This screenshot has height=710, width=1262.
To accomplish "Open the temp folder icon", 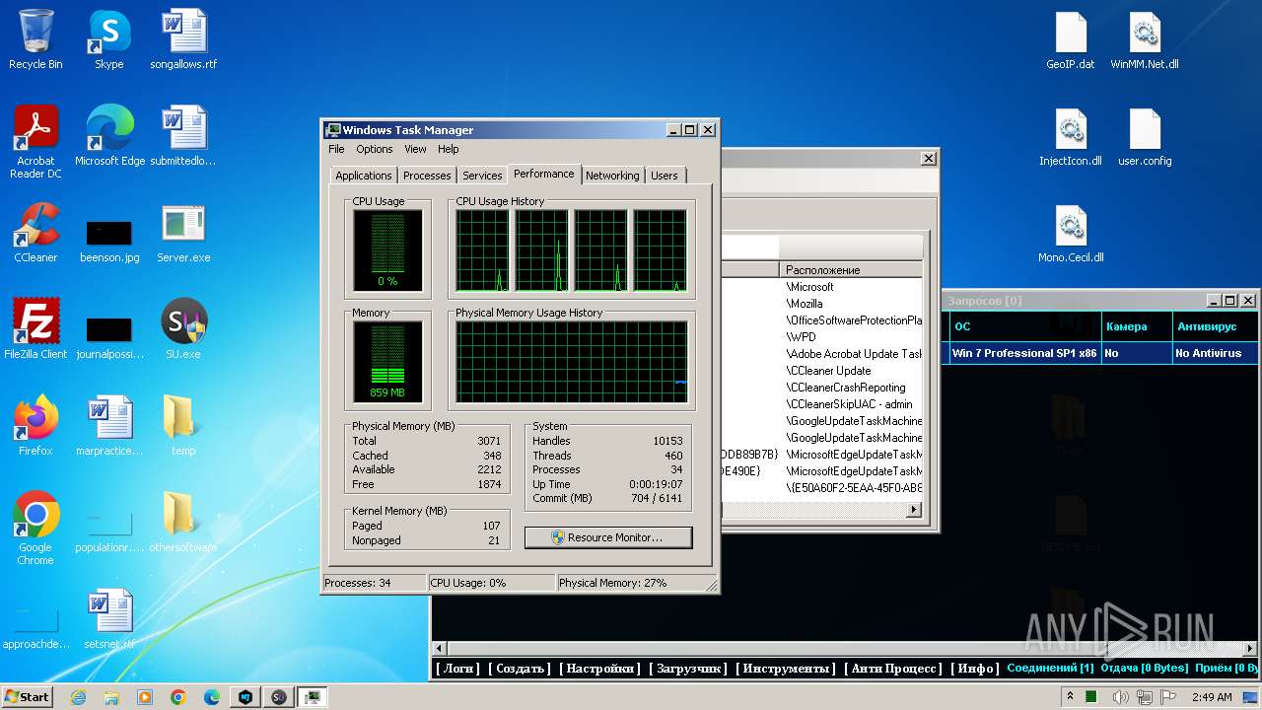I will click(183, 426).
